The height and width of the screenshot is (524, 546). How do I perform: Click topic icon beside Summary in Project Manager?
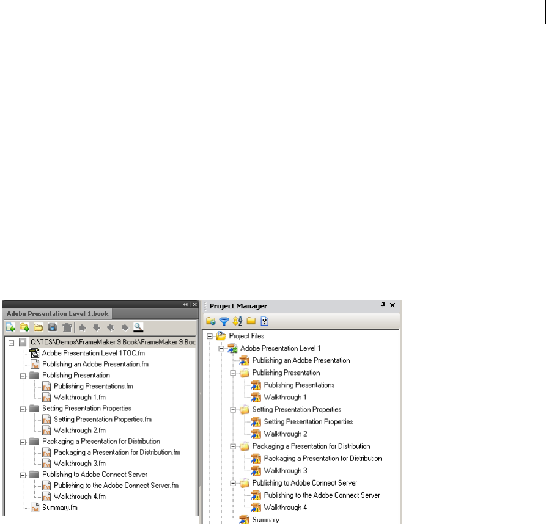click(244, 520)
